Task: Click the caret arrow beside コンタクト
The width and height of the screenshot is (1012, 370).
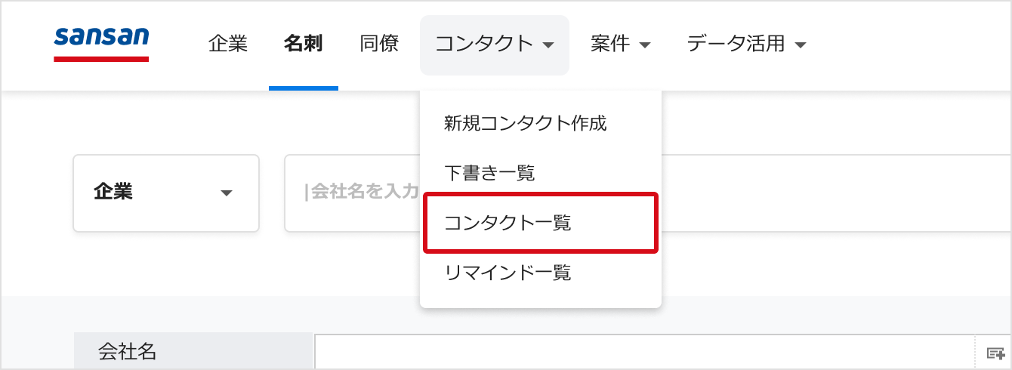Action: coord(548,45)
